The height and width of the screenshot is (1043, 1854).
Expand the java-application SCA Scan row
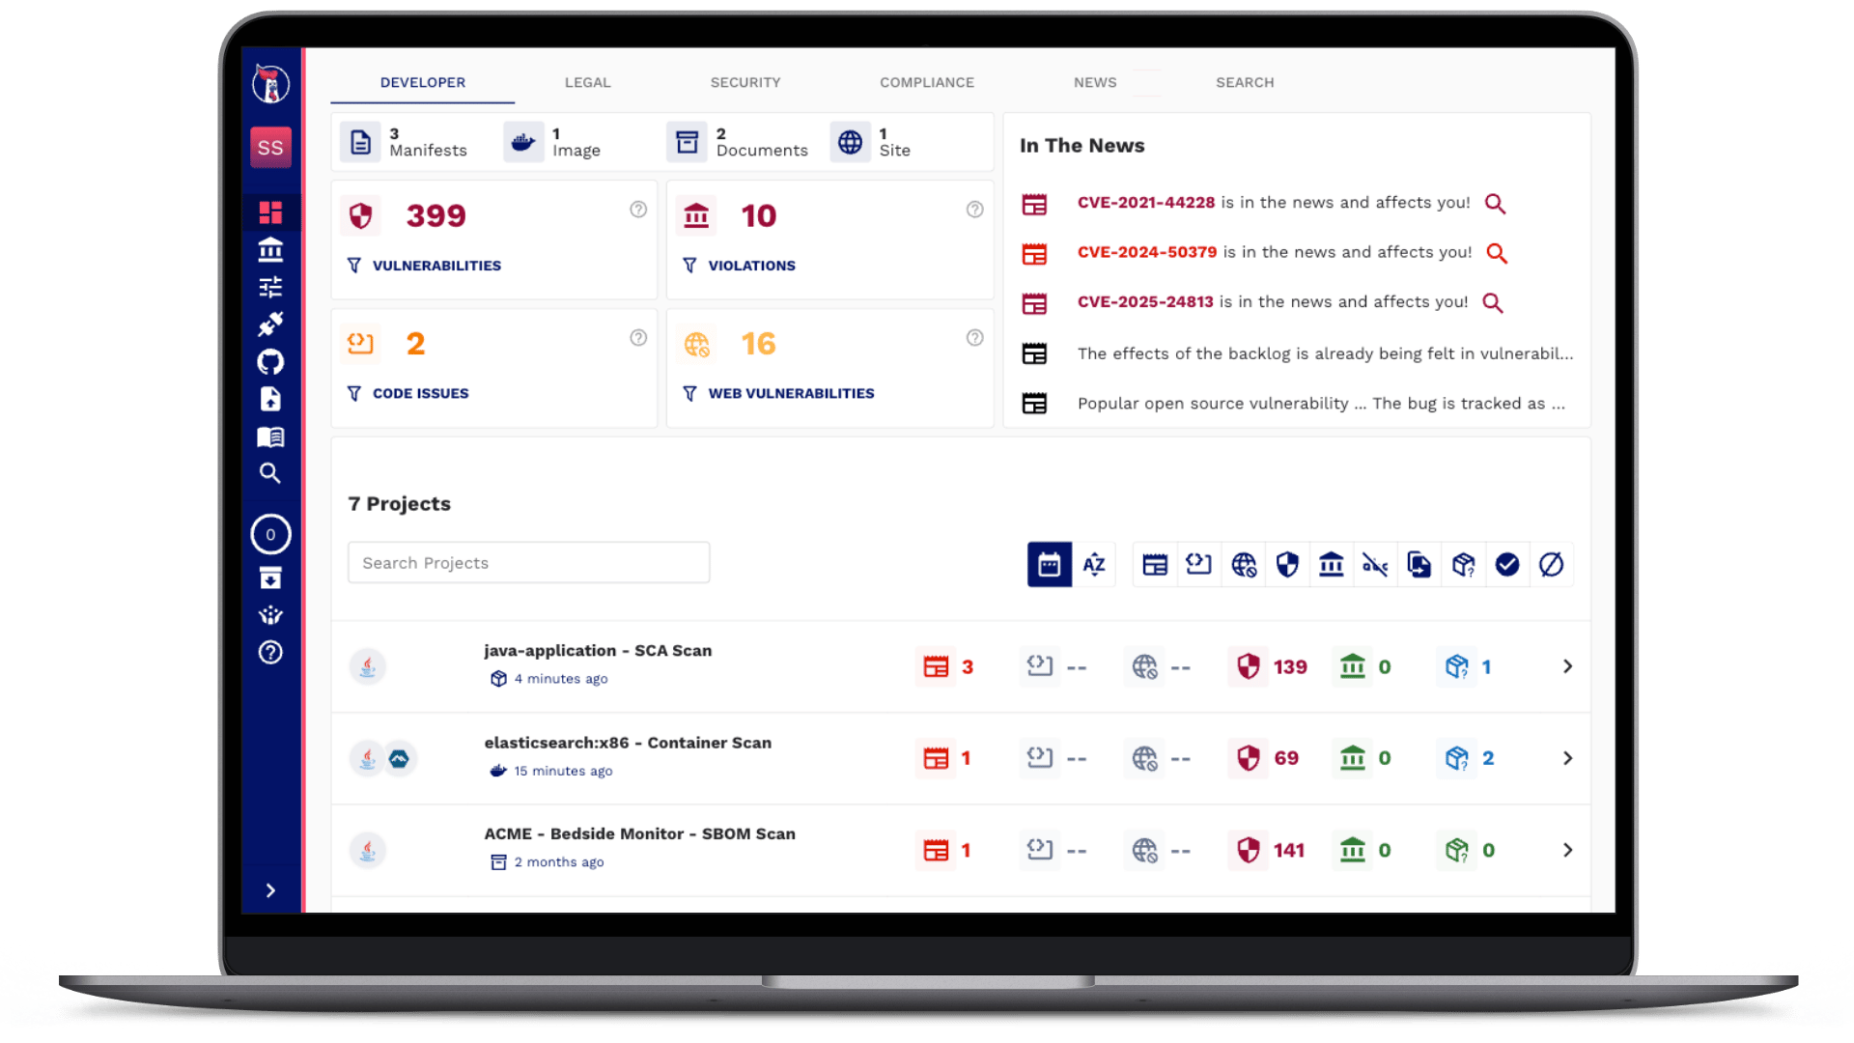1567,666
